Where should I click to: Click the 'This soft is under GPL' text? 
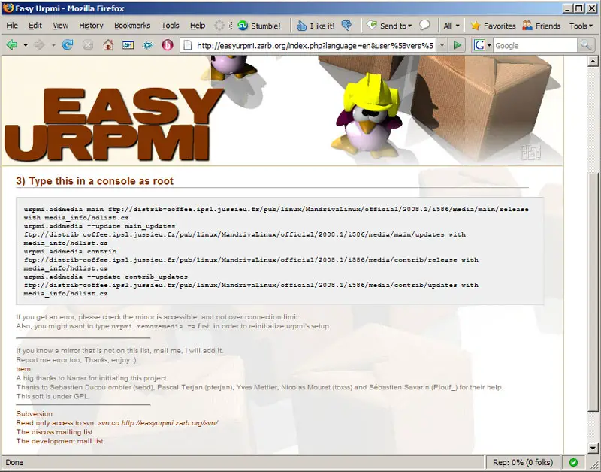(x=52, y=396)
